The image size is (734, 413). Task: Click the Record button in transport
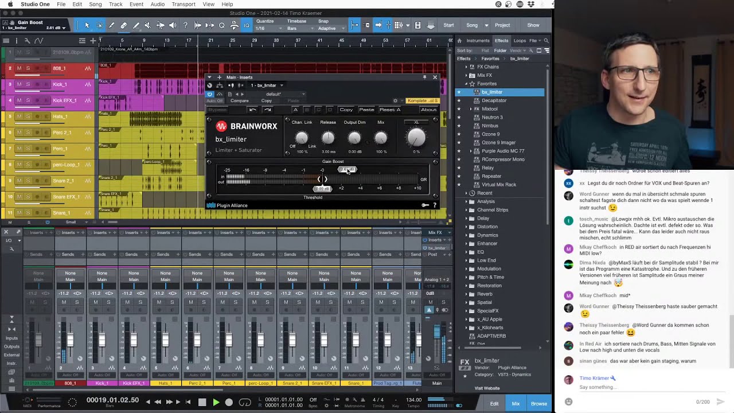229,402
